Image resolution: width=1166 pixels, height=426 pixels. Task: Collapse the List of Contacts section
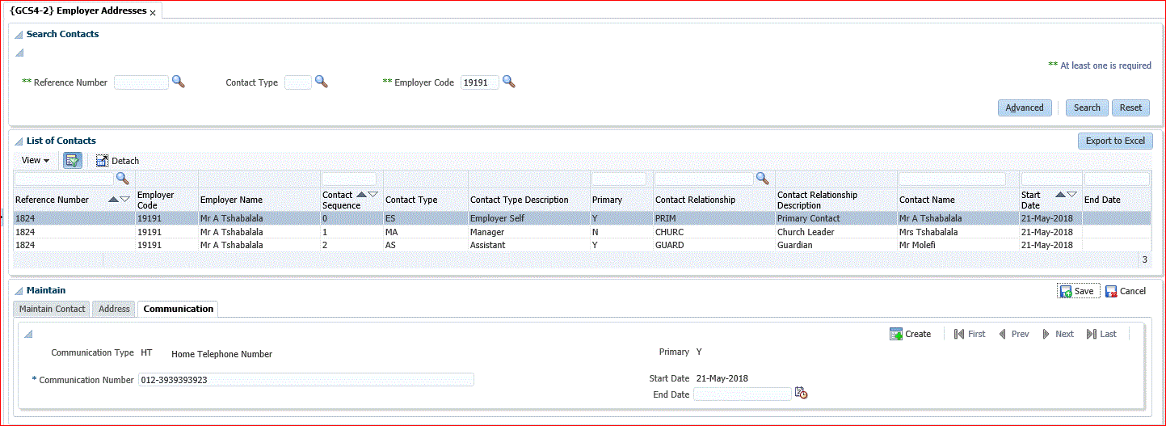coord(19,141)
